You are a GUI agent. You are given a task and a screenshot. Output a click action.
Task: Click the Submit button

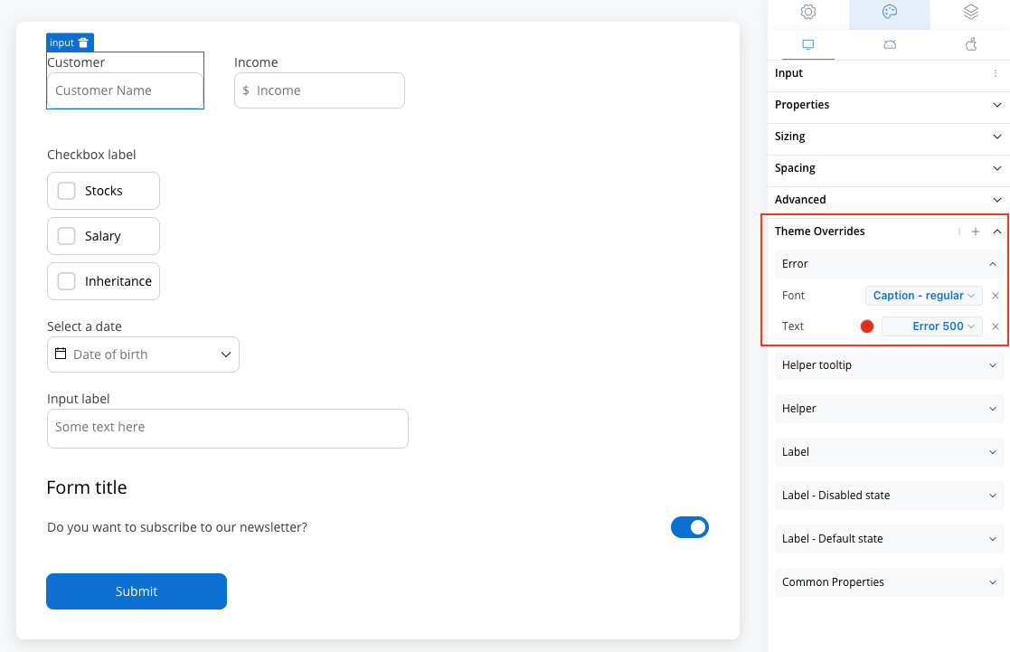tap(137, 591)
